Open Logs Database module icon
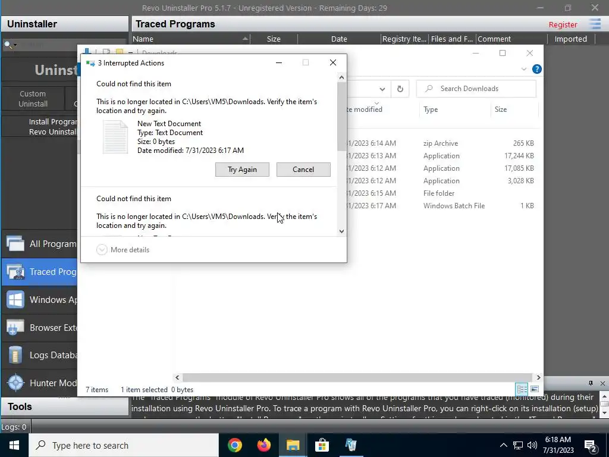The height and width of the screenshot is (457, 609). [x=15, y=355]
